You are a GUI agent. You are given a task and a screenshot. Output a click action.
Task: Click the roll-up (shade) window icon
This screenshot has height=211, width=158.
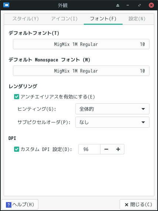[118, 6]
